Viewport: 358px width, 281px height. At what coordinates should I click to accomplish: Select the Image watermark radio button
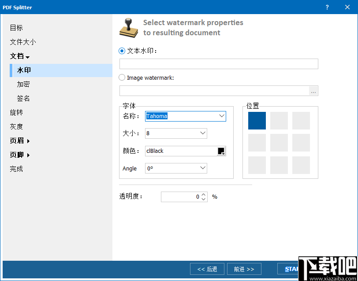(x=122, y=78)
